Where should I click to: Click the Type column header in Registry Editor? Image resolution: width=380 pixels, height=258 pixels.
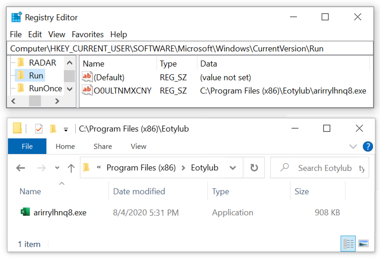tap(168, 64)
